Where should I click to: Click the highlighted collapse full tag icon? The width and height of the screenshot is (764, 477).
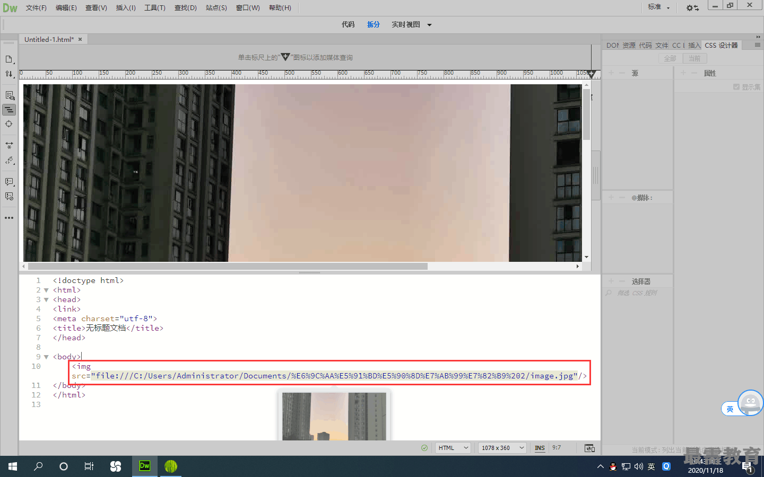pos(9,110)
